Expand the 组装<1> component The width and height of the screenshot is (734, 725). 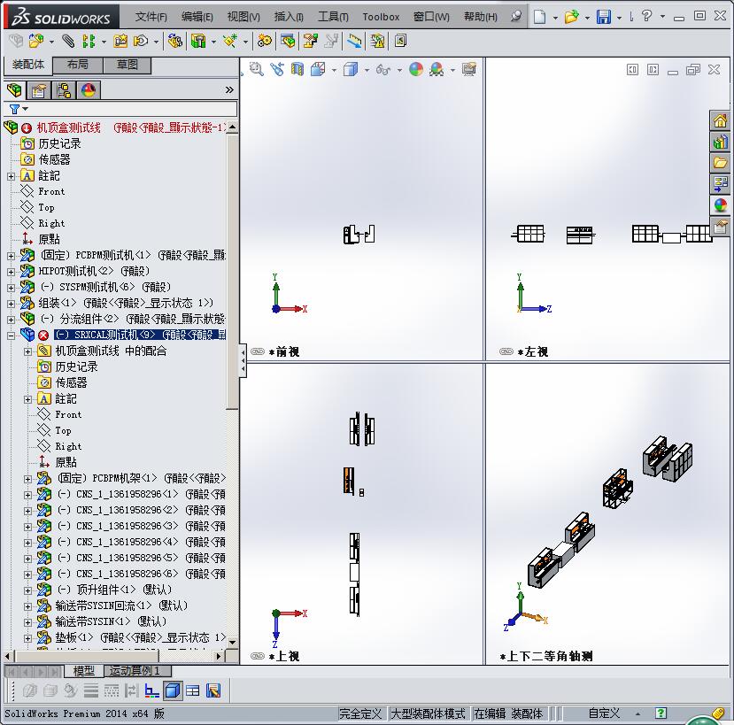pyautogui.click(x=11, y=304)
